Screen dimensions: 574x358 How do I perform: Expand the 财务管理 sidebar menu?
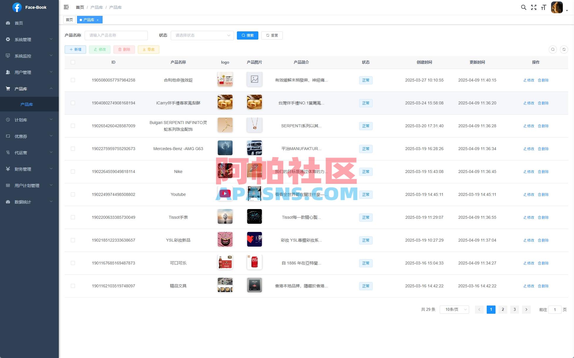29,169
